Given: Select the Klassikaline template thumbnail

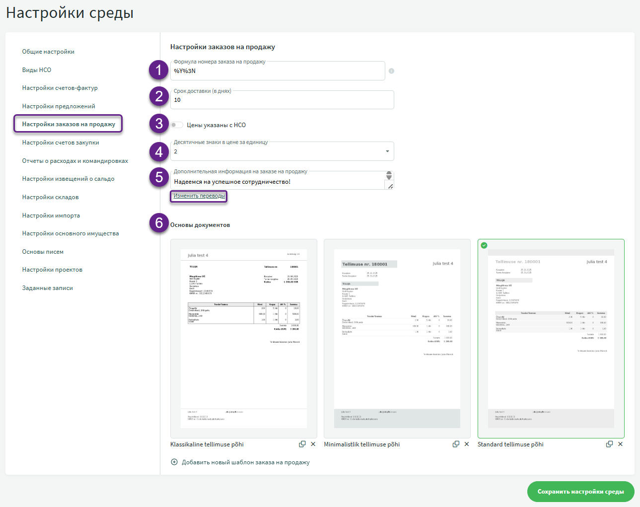Looking at the screenshot, I should (244, 338).
